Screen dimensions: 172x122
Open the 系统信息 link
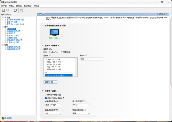(8, 118)
